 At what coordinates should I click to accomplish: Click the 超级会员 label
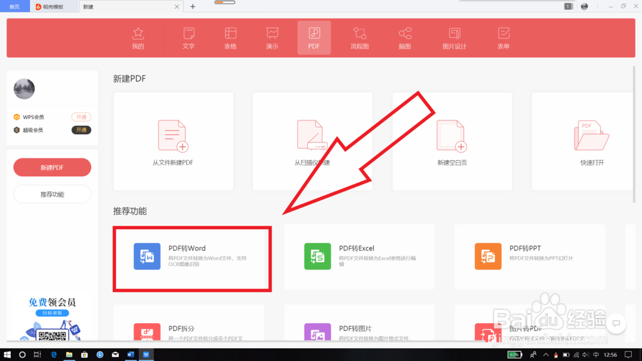[x=33, y=130]
